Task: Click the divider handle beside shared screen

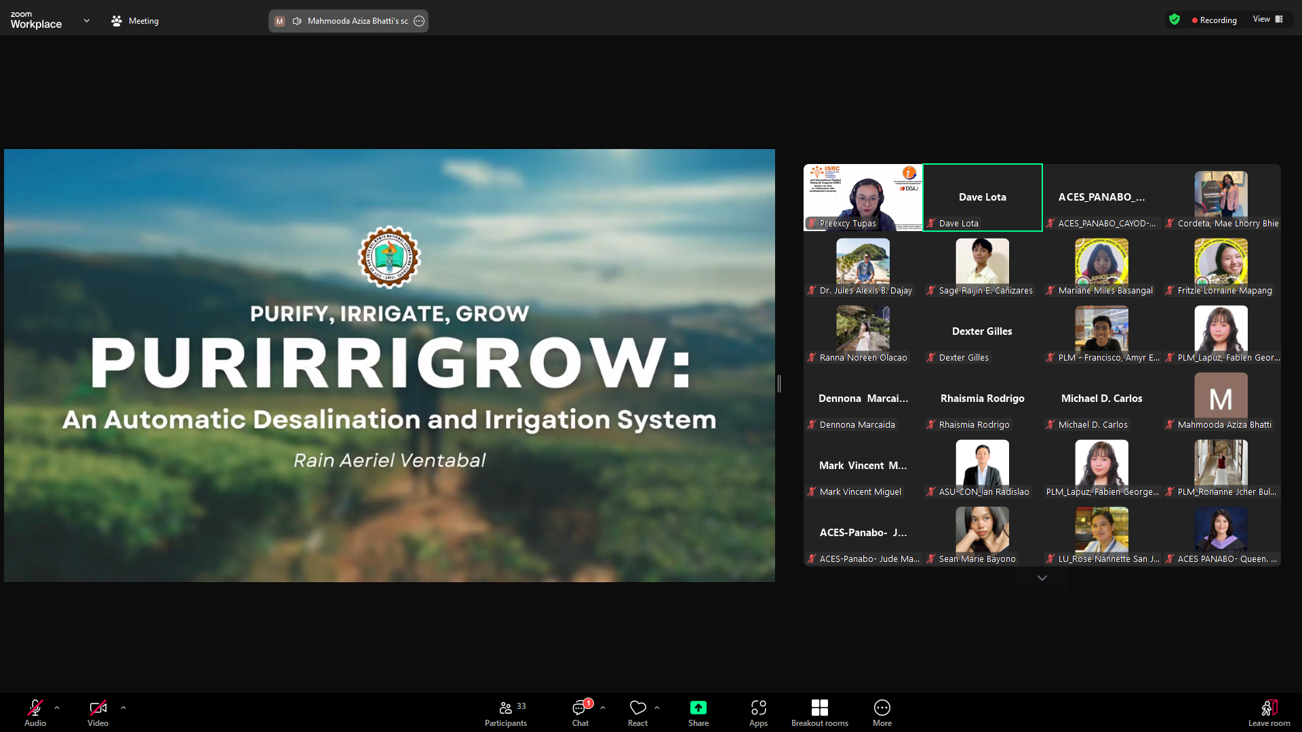Action: pos(779,384)
